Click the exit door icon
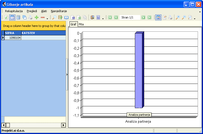The width and height of the screenshot is (203, 134). [x=92, y=17]
